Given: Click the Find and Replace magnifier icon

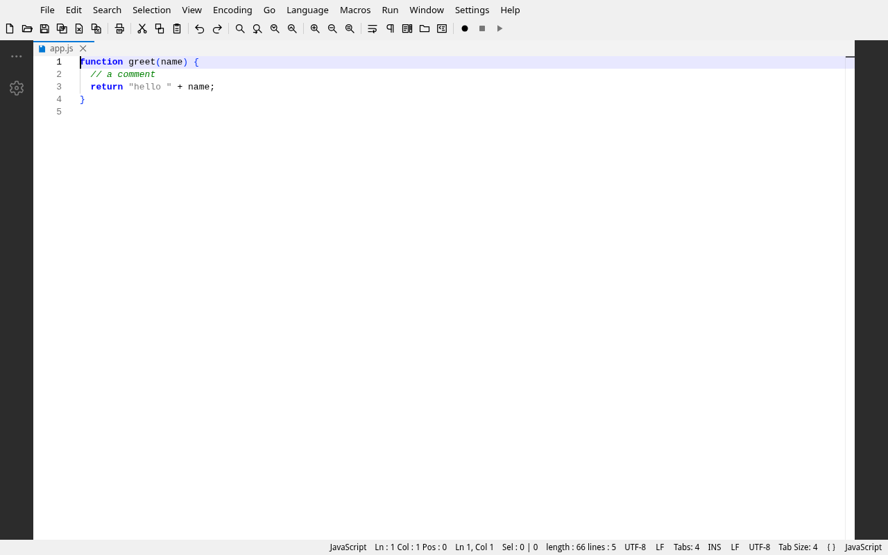Looking at the screenshot, I should point(257,28).
